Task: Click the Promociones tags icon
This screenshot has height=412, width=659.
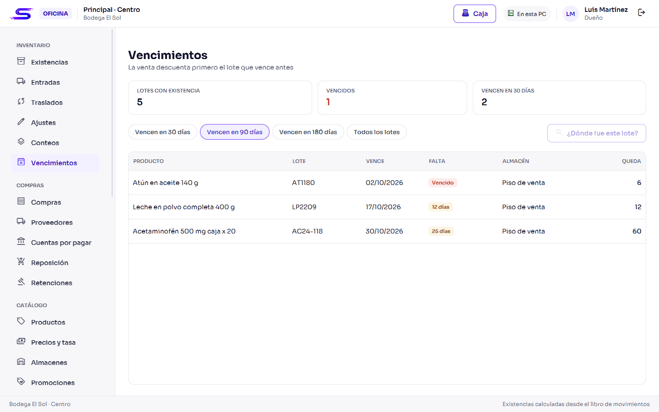Action: (21, 382)
